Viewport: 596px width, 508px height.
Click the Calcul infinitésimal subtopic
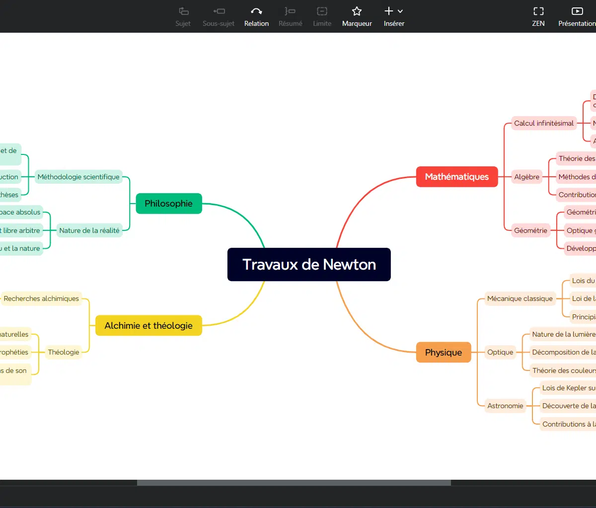tap(544, 123)
